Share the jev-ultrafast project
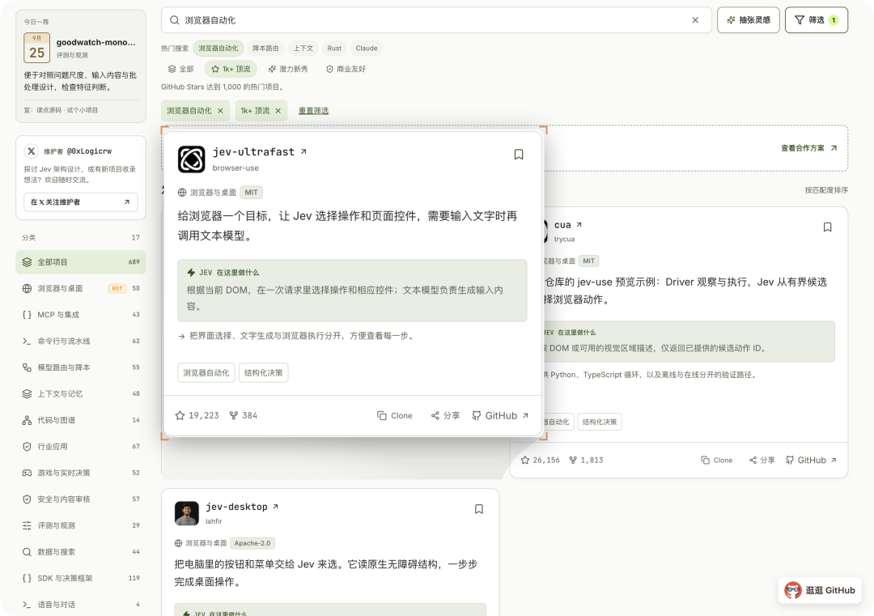 (445, 416)
